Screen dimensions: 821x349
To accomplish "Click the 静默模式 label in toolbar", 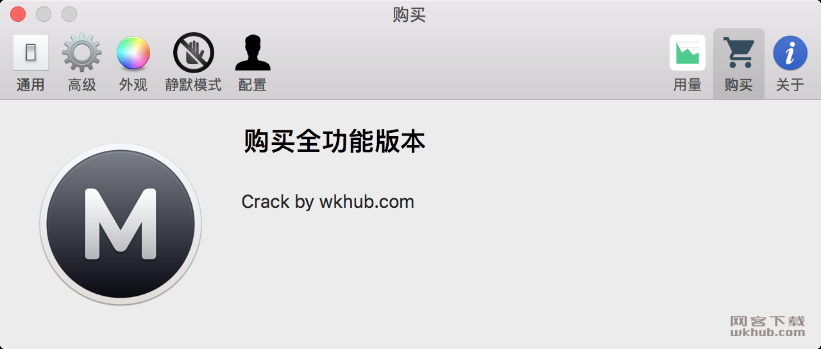I will pos(193,85).
